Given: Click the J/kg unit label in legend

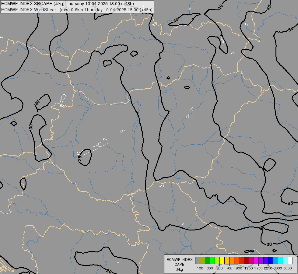Looking at the screenshot, I should (179, 269).
